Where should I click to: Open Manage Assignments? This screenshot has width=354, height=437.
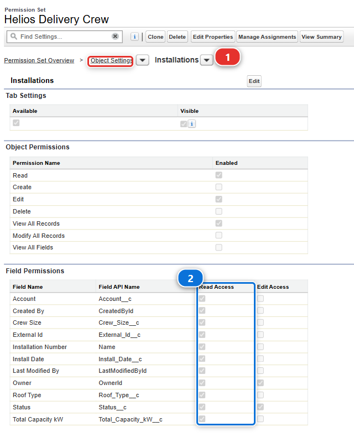(x=267, y=37)
